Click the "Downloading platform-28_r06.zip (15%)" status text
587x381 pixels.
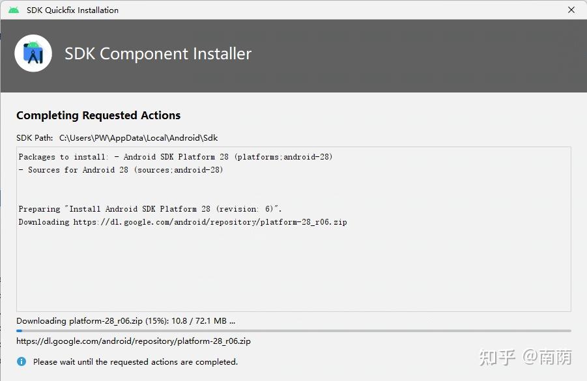pyautogui.click(x=125, y=321)
